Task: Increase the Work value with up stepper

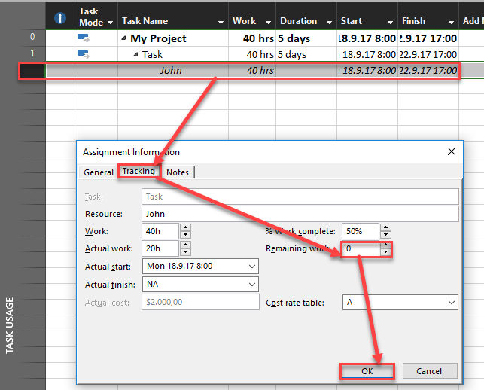Action: [x=185, y=227]
